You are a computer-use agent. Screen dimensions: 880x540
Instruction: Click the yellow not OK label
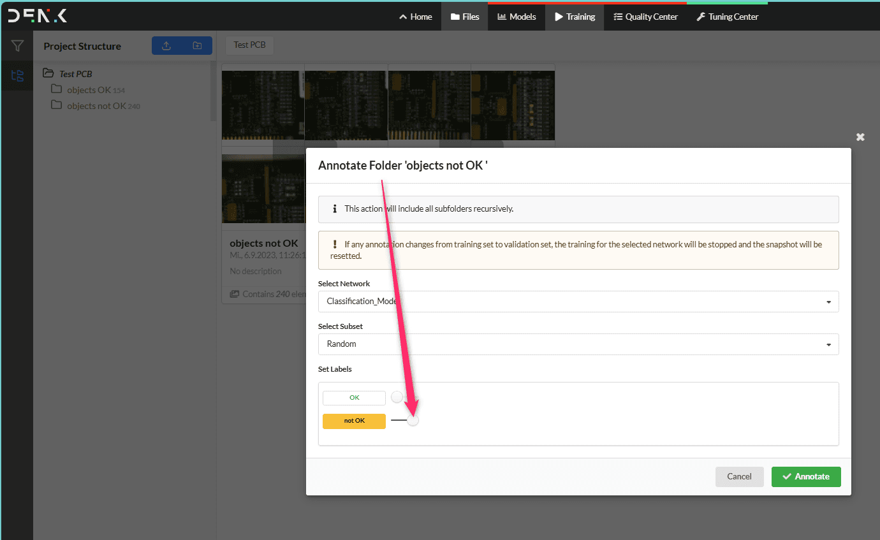354,421
